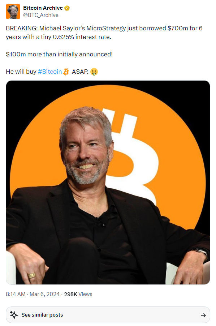The height and width of the screenshot is (326, 216).
Task: Click the money-mouth face emoji
Action: [x=94, y=72]
